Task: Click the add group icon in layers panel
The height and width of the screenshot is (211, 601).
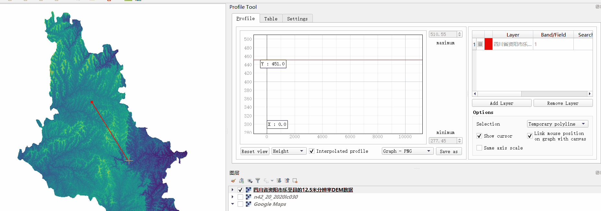Action: [242, 181]
